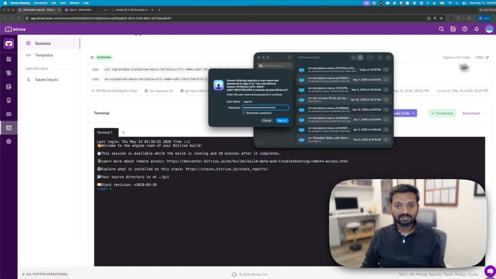Switch Screen Sharing to grid view icon

coord(353,58)
